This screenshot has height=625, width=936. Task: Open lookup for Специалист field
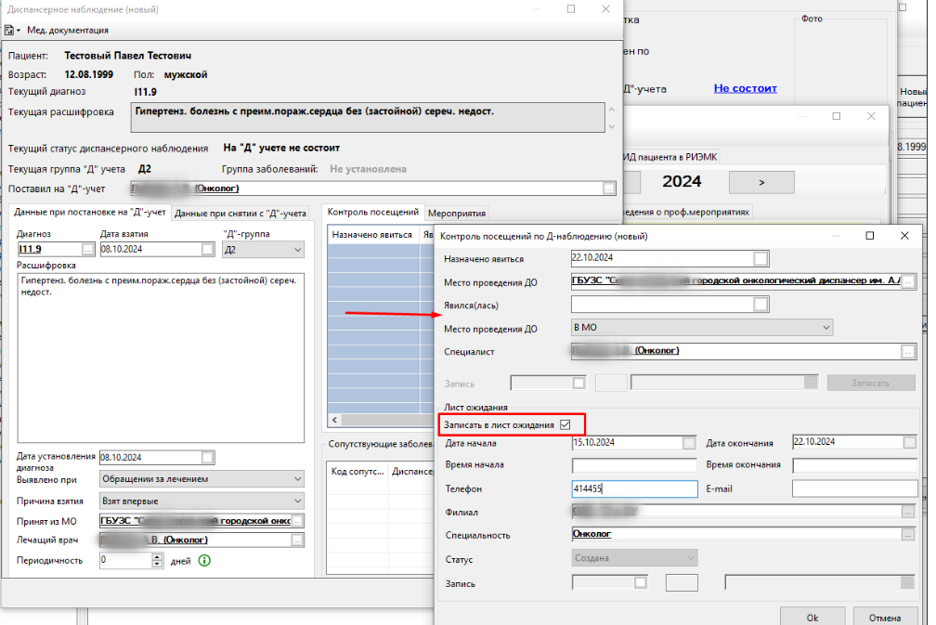pos(908,352)
